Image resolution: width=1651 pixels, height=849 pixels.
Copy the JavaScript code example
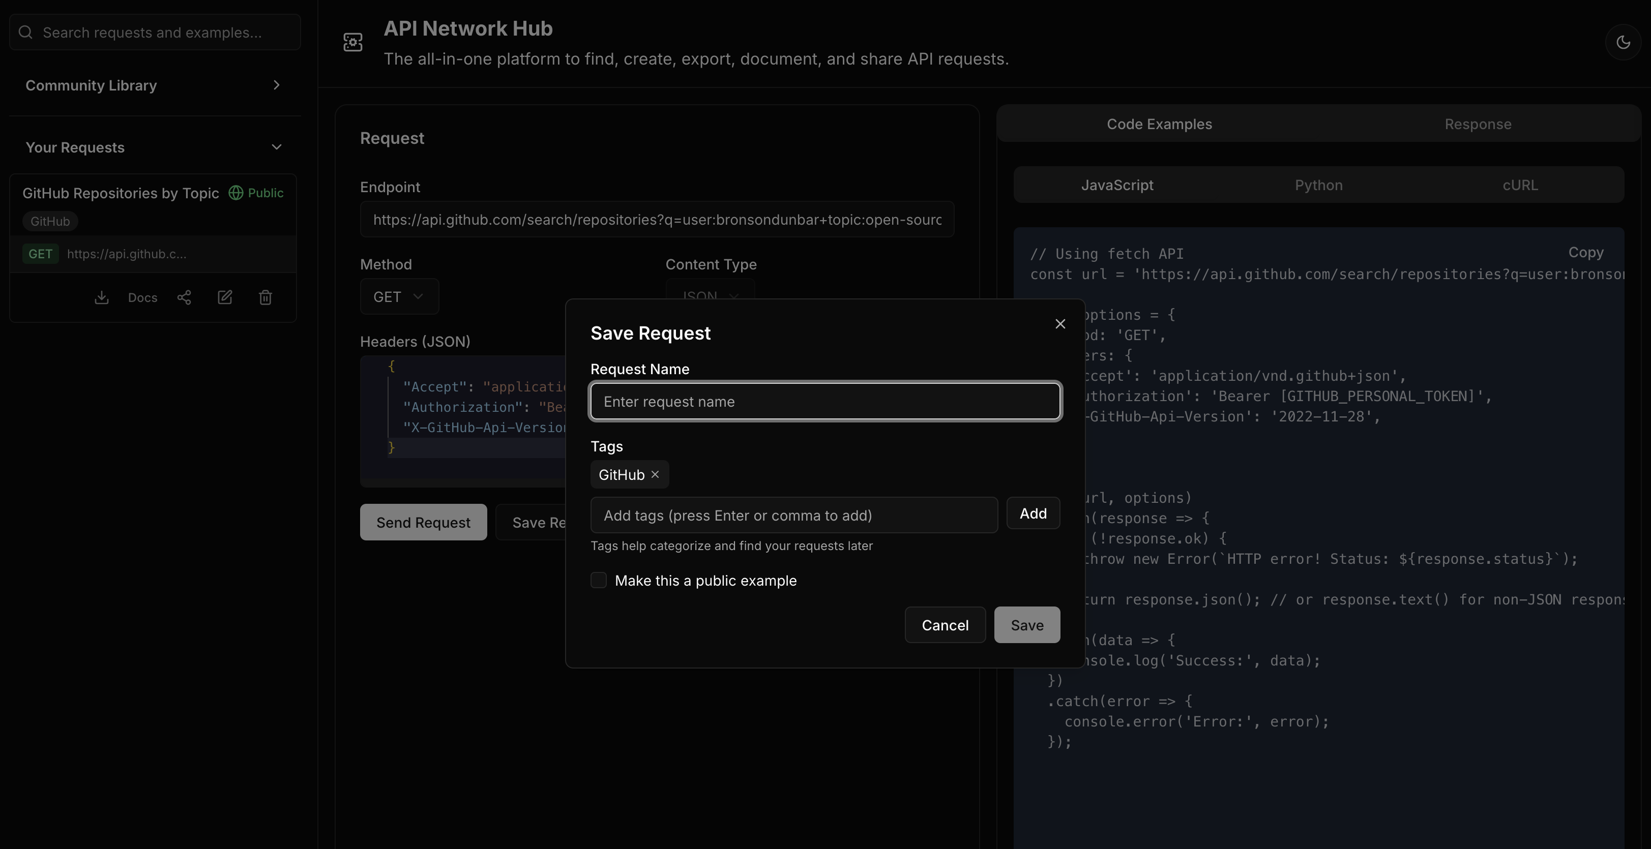pos(1585,252)
